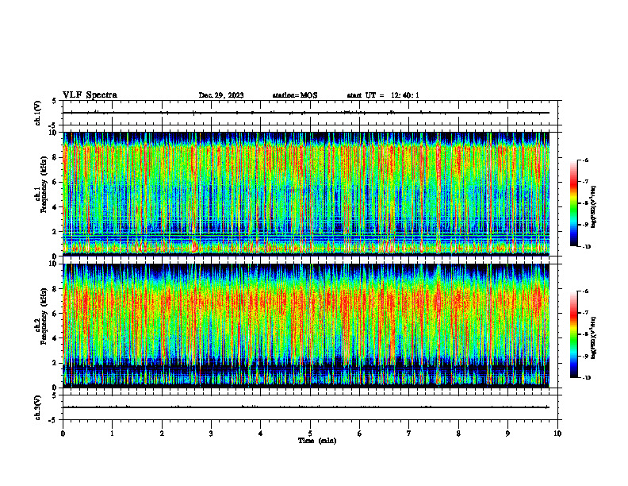Screen dimensions: 628x486
Task: Click the "ch.3(V)" axis label
Action: pyautogui.click(x=37, y=407)
